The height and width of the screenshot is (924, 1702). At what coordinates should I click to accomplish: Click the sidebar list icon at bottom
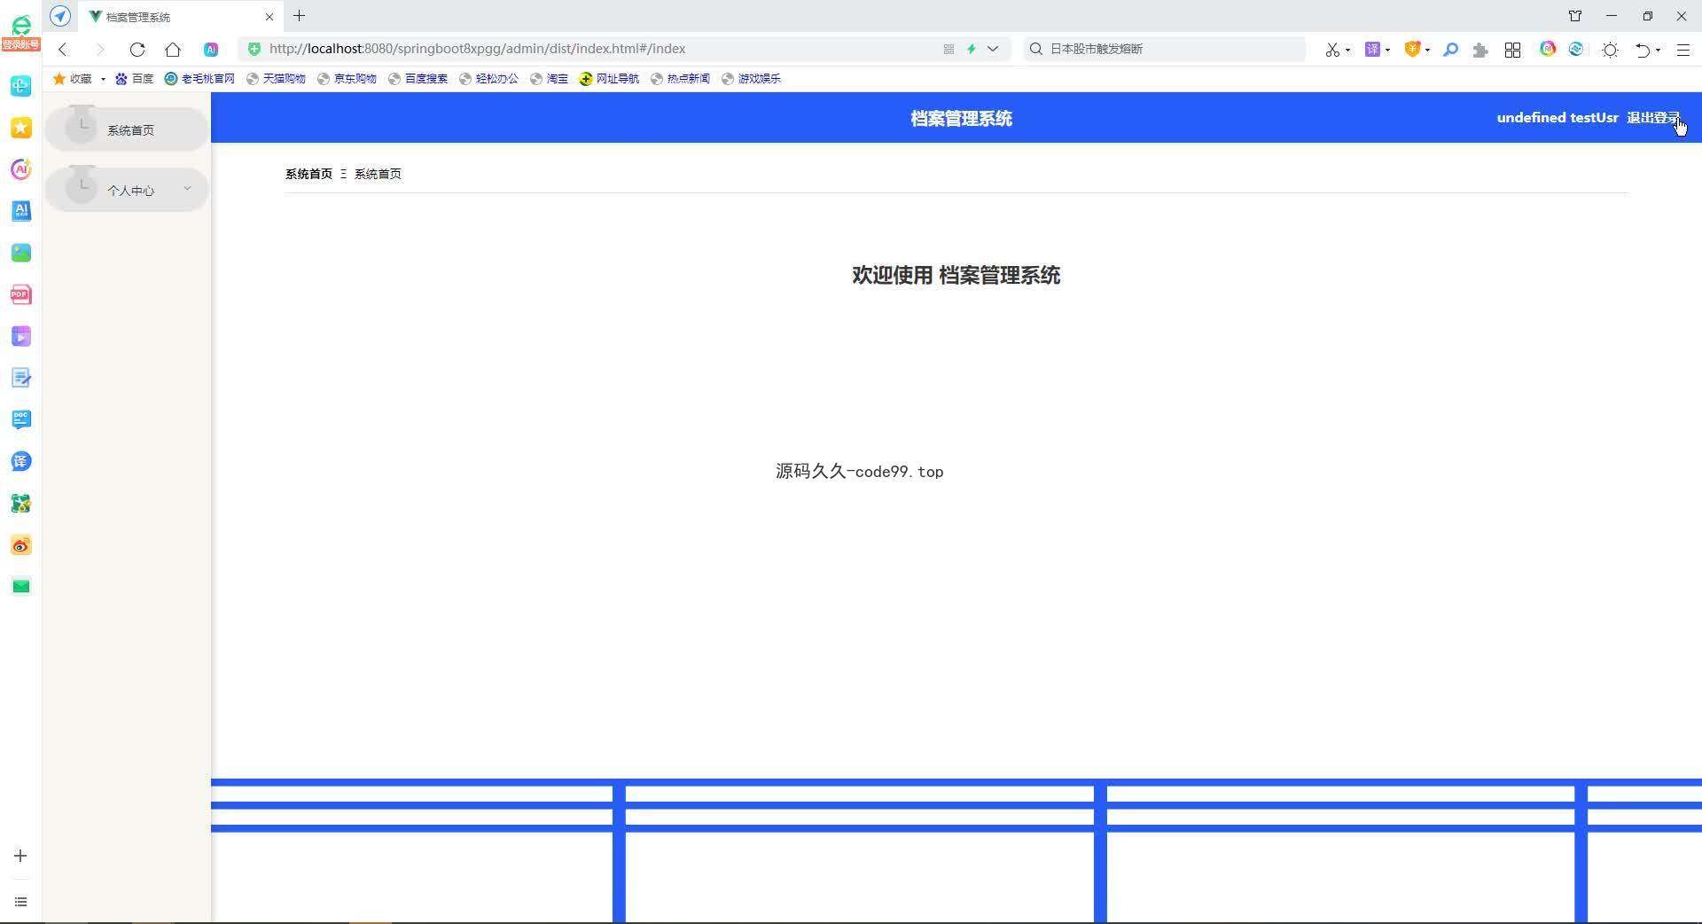20,902
